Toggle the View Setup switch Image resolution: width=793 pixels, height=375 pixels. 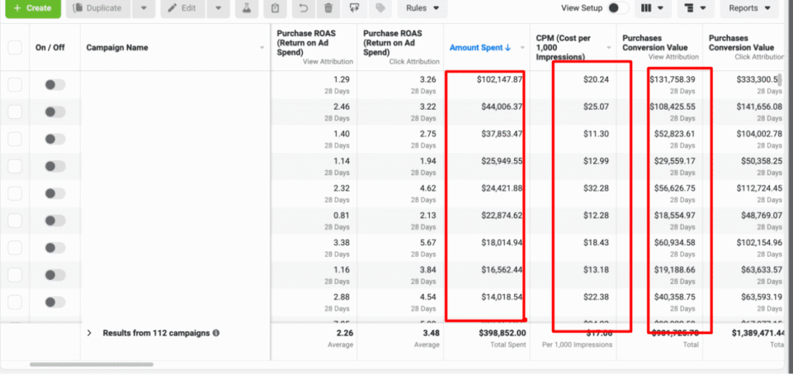click(x=618, y=9)
